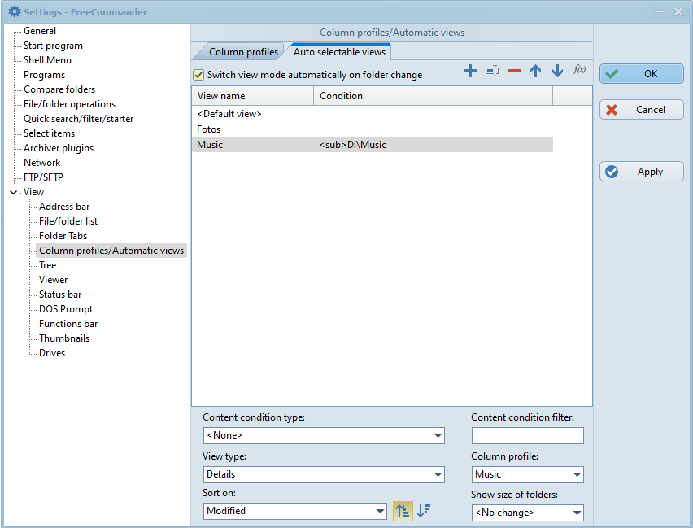Open Network settings category
The image size is (693, 528).
click(42, 163)
